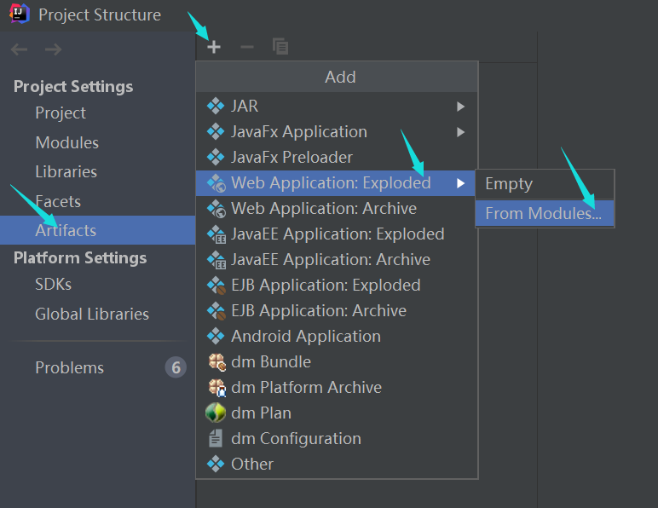Choose Other artifact type entry
This screenshot has height=508, width=658.
[337, 465]
